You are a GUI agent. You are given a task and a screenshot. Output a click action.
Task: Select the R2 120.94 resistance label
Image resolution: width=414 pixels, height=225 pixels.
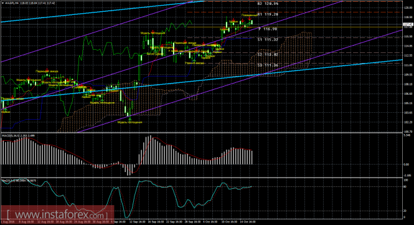[x=268, y=4]
